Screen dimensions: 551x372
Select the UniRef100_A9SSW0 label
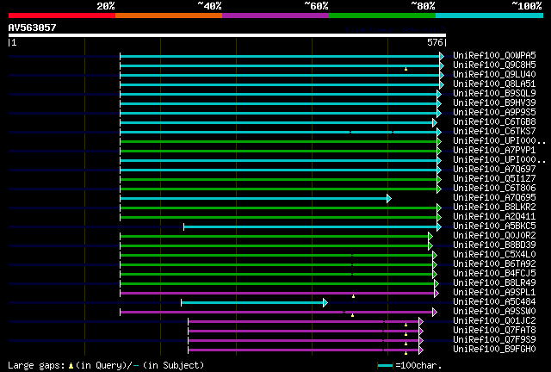click(494, 312)
